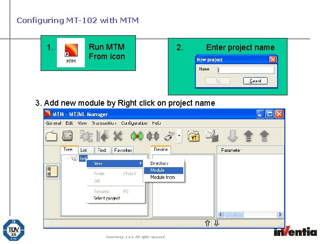Choose Rename from context menu

coord(115,192)
